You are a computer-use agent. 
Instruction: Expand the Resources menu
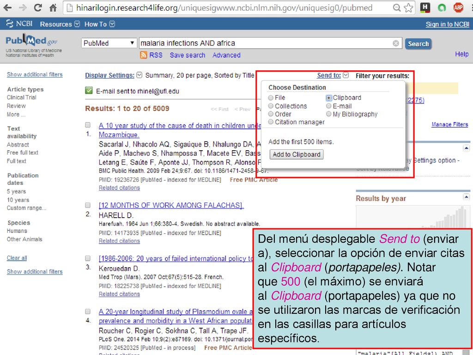[x=60, y=24]
